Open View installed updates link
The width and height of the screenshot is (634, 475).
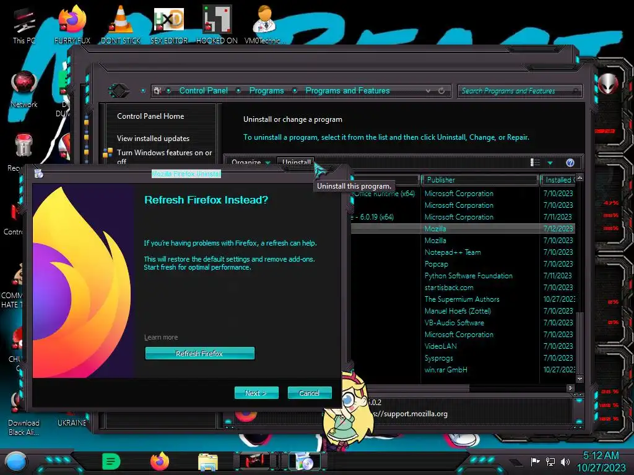pos(154,138)
